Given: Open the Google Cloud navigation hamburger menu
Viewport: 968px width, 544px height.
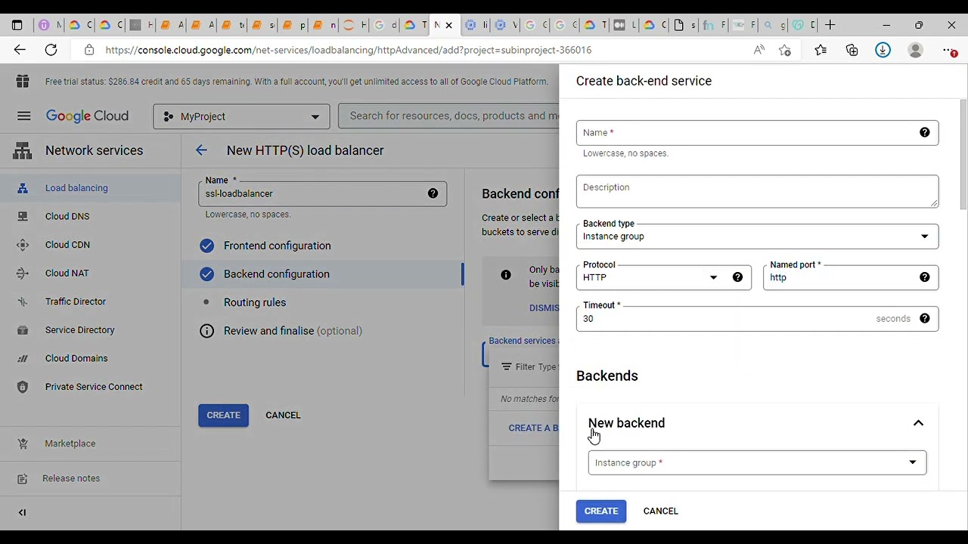Looking at the screenshot, I should pyautogui.click(x=23, y=116).
